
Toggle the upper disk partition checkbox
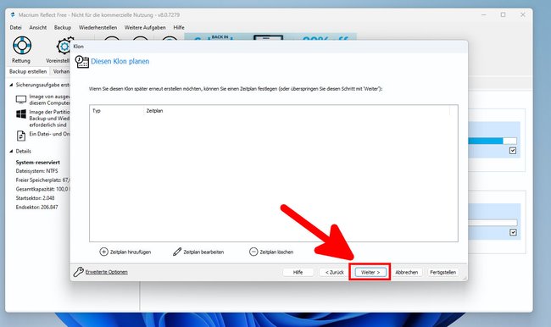pos(513,151)
